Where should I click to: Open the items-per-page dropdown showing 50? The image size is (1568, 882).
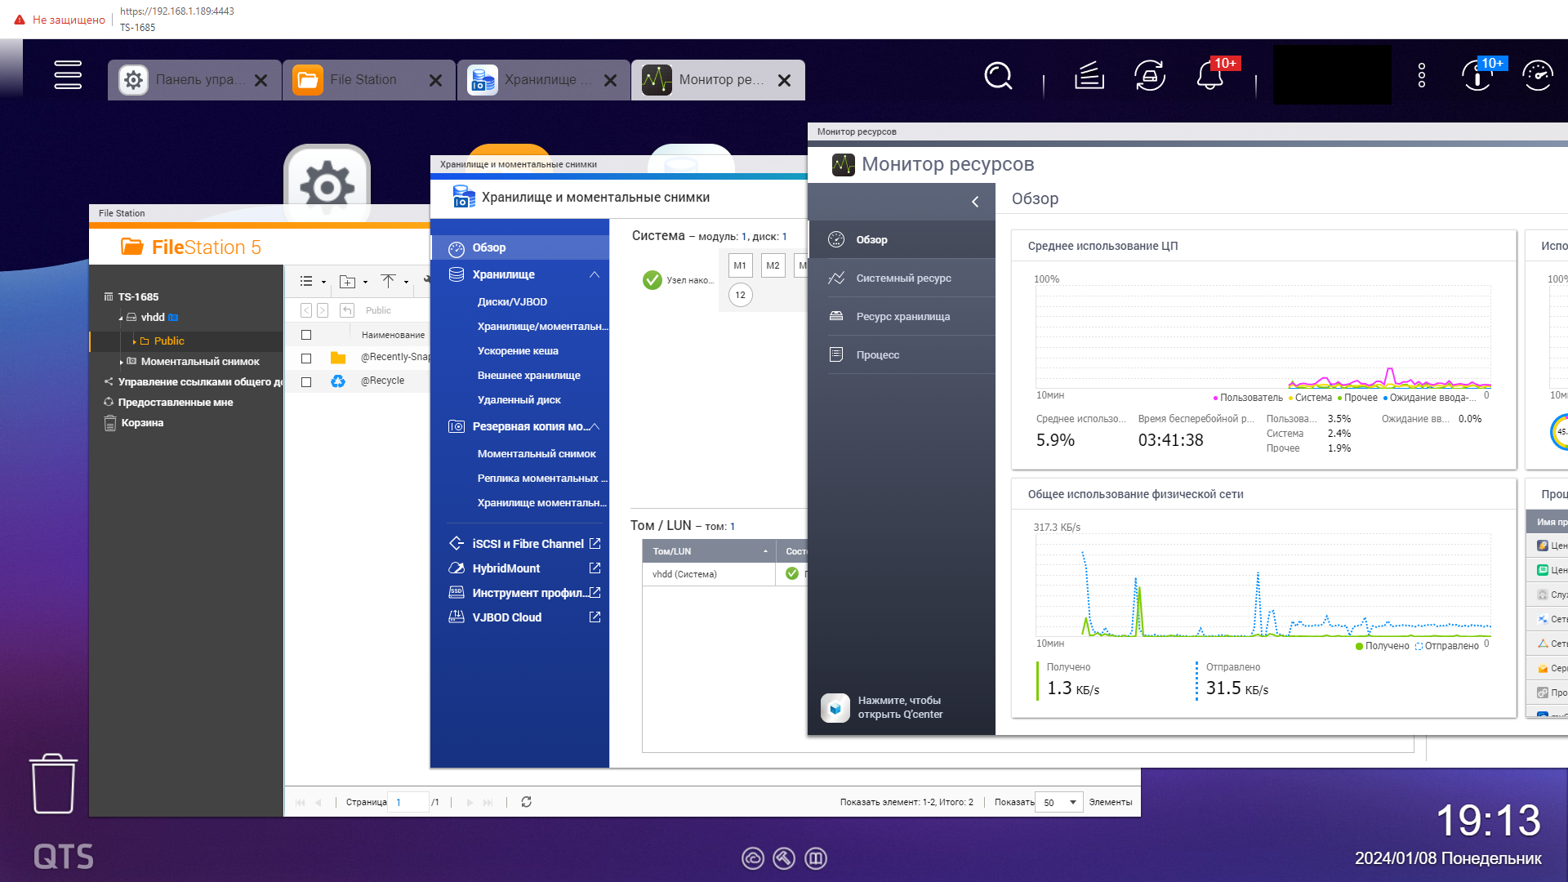pos(1059,802)
